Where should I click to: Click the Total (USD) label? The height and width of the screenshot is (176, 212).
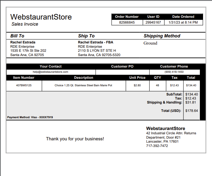coord(171,111)
